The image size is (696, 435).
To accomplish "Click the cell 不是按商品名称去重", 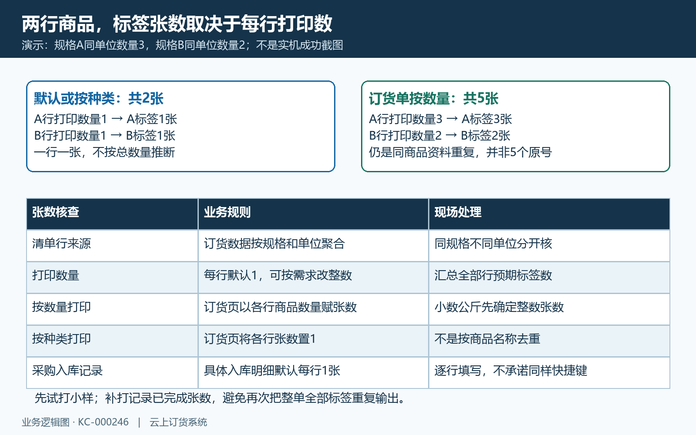I will click(549, 341).
